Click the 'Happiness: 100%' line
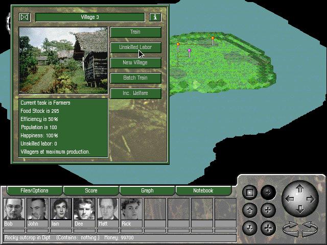 tap(39, 135)
